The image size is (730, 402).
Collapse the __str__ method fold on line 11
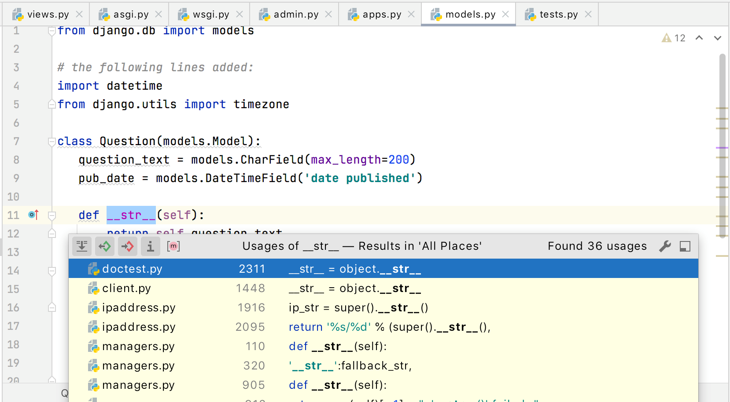pyautogui.click(x=52, y=216)
